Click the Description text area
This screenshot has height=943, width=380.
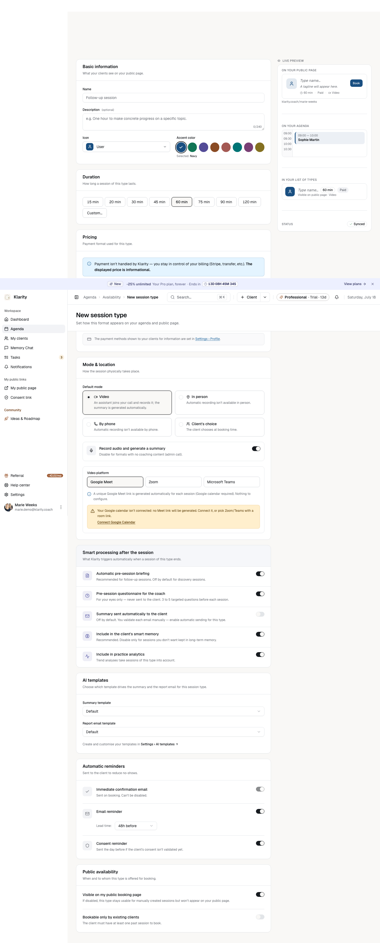coord(174,122)
